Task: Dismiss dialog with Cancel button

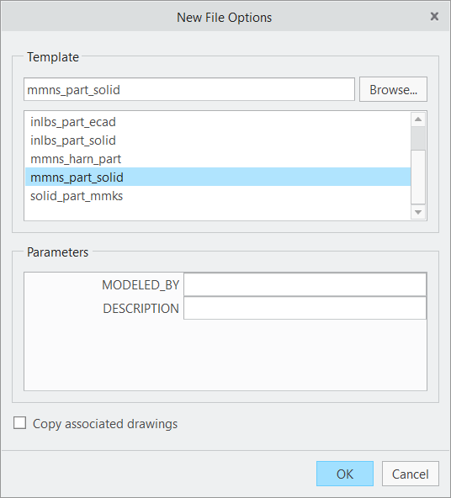Action: (411, 474)
